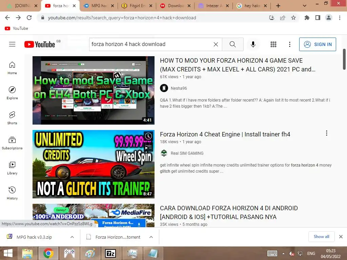Screen dimensions: 347x260
Task: Open YouTube settings three-dot menu in header
Action: pos(289,44)
